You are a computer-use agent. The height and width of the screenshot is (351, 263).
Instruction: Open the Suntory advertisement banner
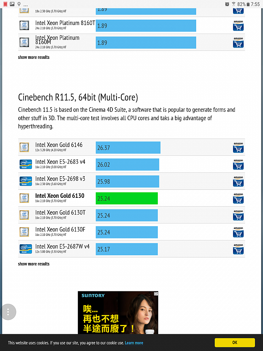click(118, 313)
